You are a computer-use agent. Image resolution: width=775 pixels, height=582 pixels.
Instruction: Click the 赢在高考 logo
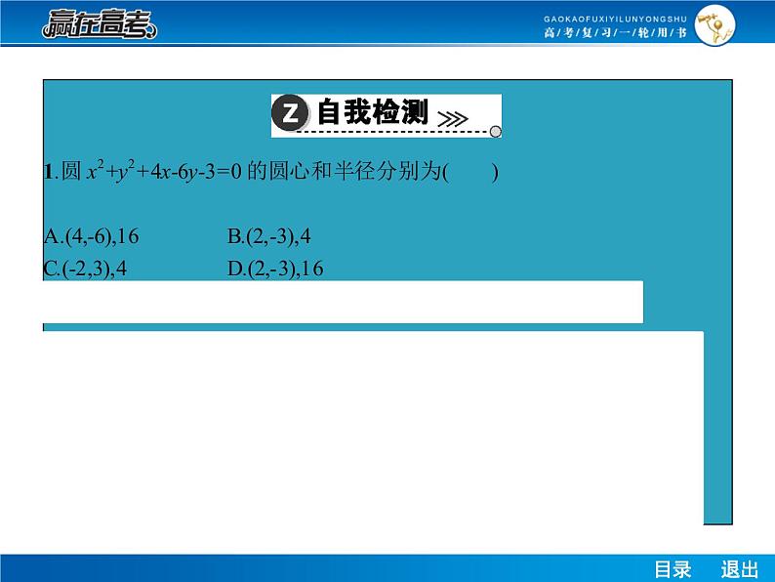pos(100,23)
